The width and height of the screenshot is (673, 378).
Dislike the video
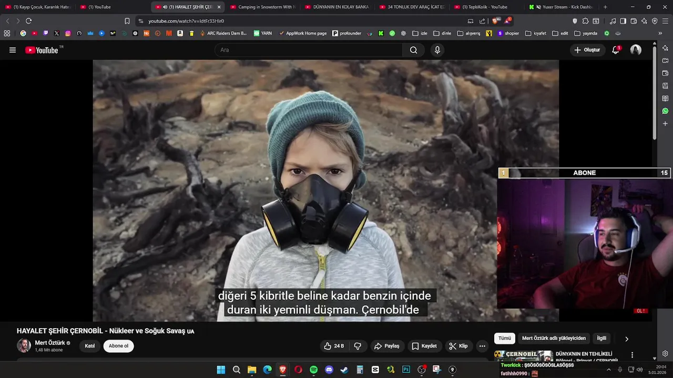(358, 346)
